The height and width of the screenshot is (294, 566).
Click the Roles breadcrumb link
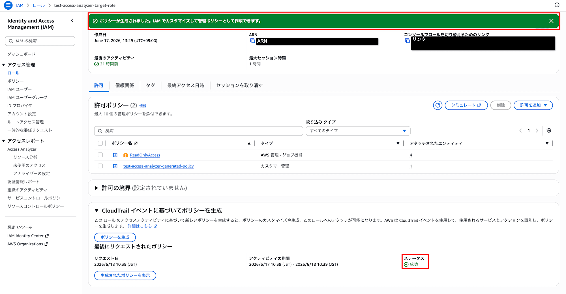coord(39,5)
